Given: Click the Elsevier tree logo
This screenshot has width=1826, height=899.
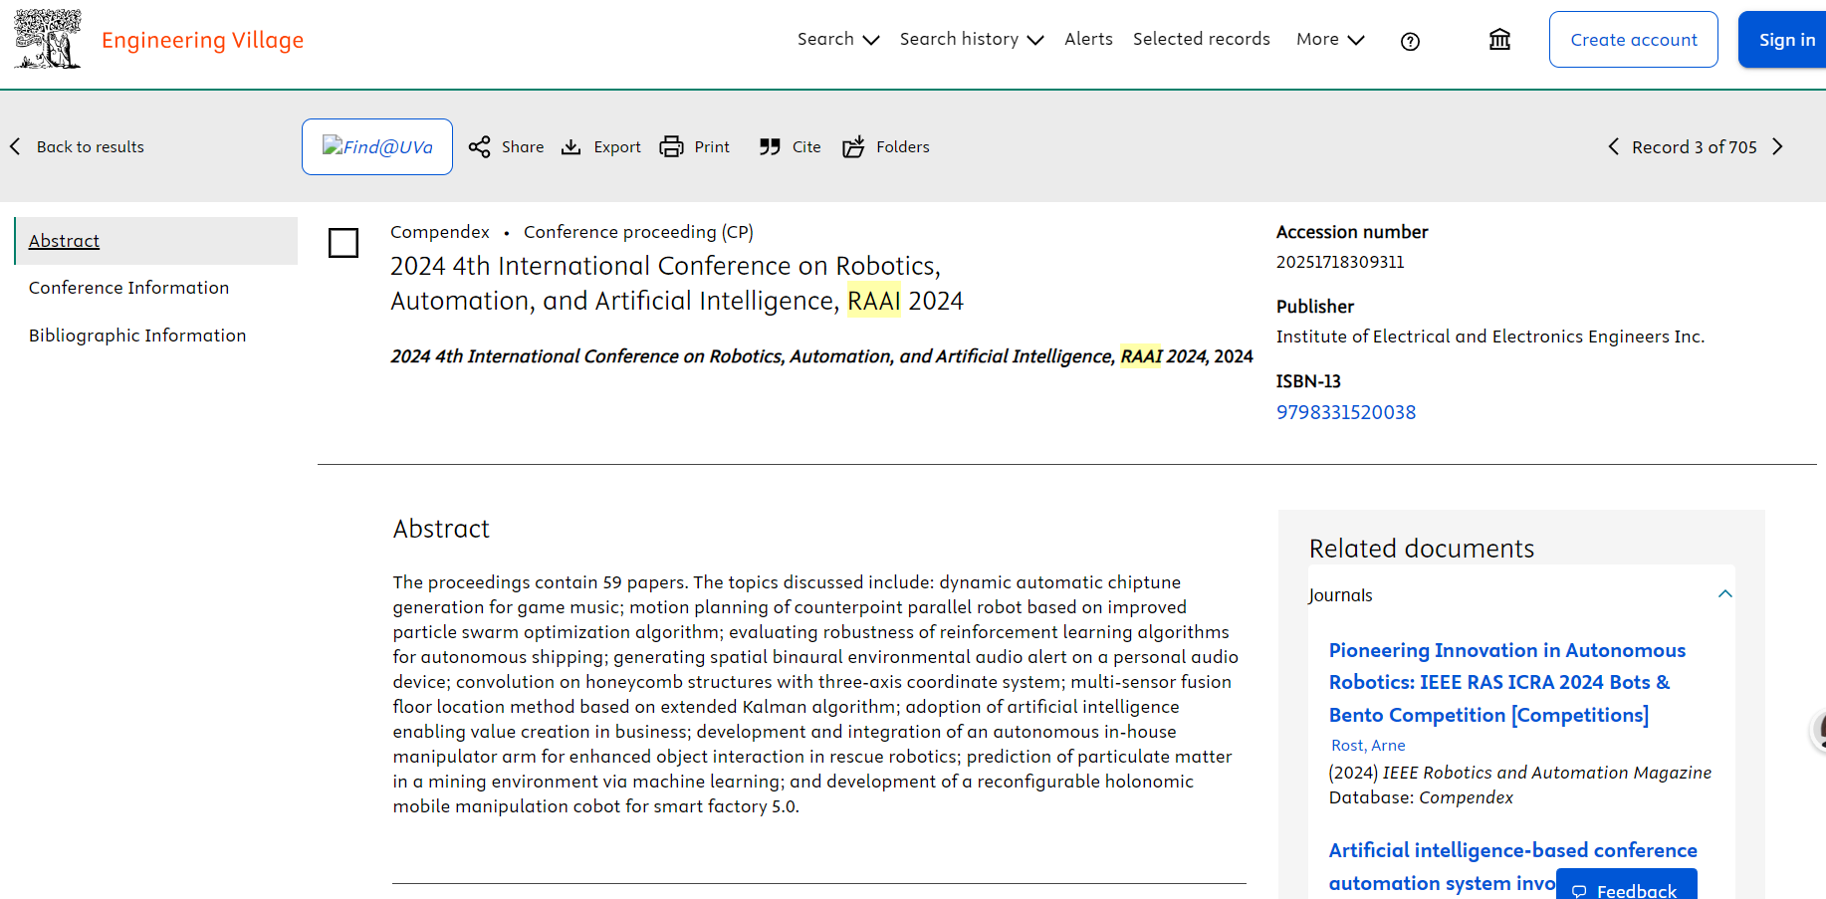Looking at the screenshot, I should pos(47,39).
